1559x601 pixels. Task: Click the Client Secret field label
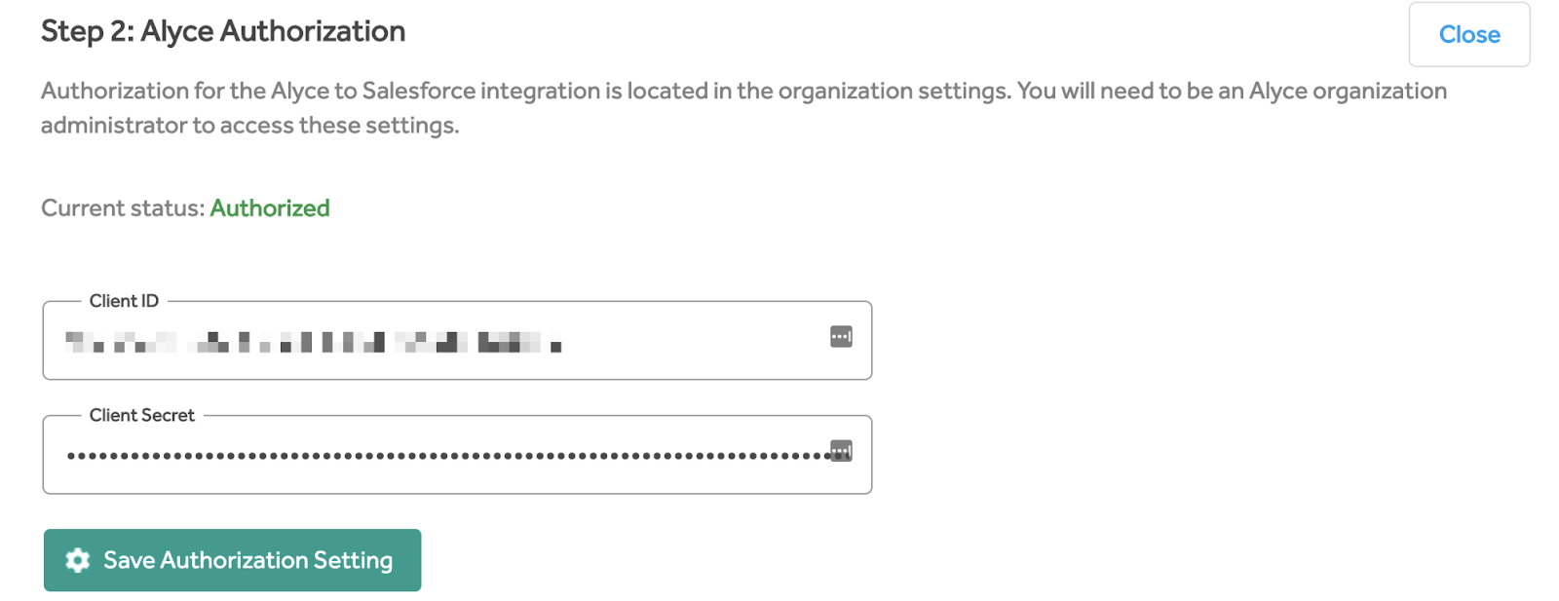point(142,415)
